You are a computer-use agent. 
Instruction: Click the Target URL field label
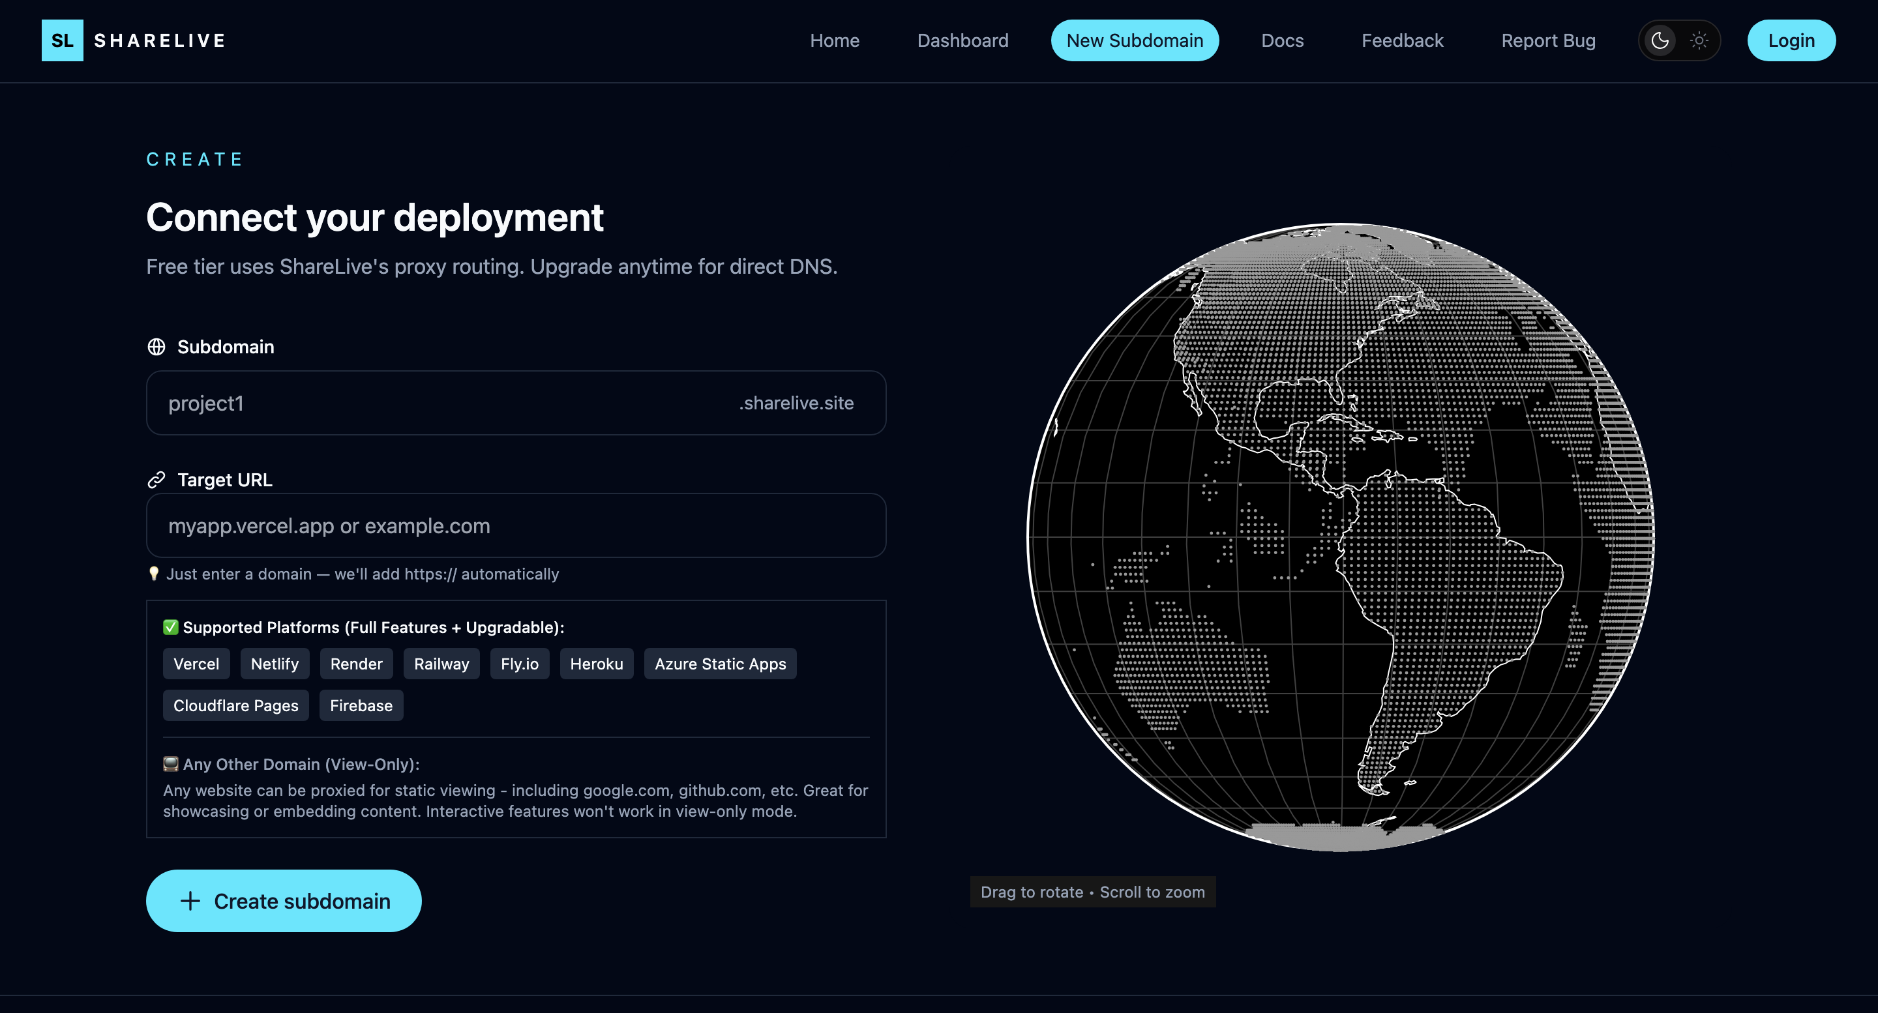coord(225,480)
